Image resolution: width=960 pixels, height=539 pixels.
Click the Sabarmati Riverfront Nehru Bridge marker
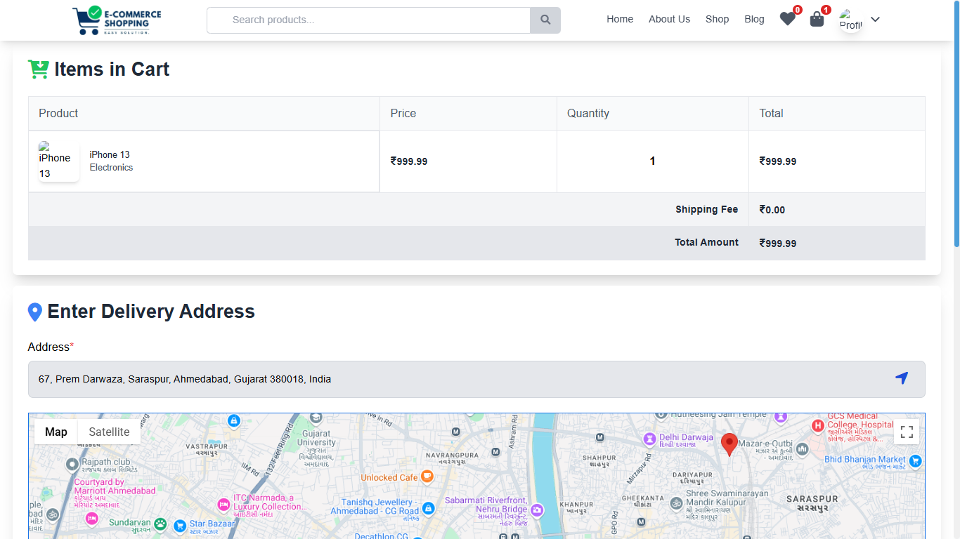(538, 510)
